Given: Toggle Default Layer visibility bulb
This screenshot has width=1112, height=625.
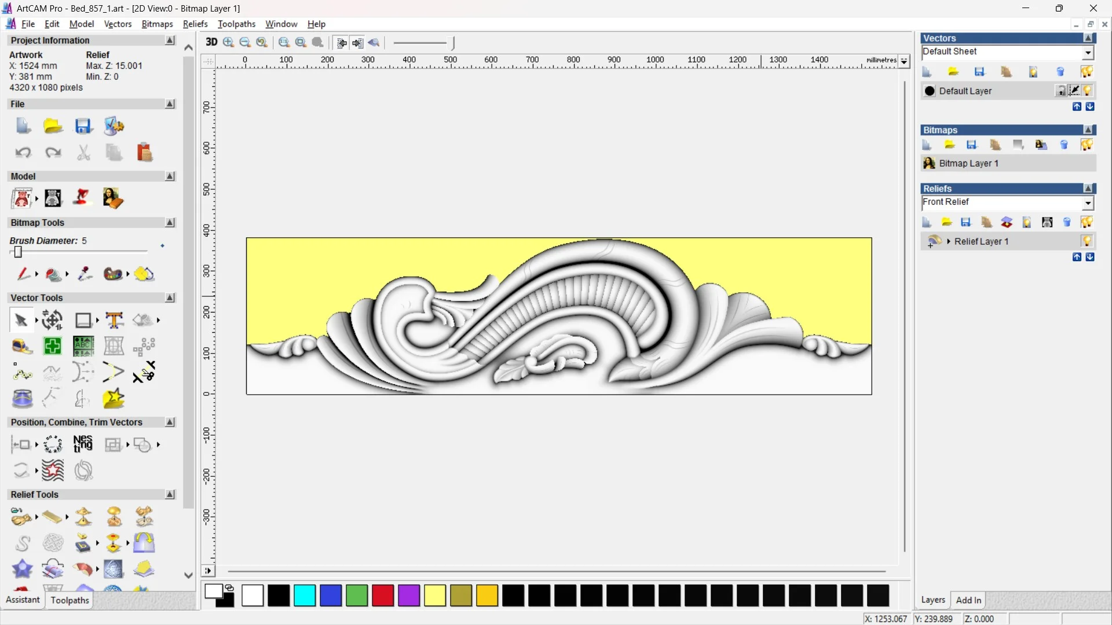Looking at the screenshot, I should pyautogui.click(x=1087, y=91).
